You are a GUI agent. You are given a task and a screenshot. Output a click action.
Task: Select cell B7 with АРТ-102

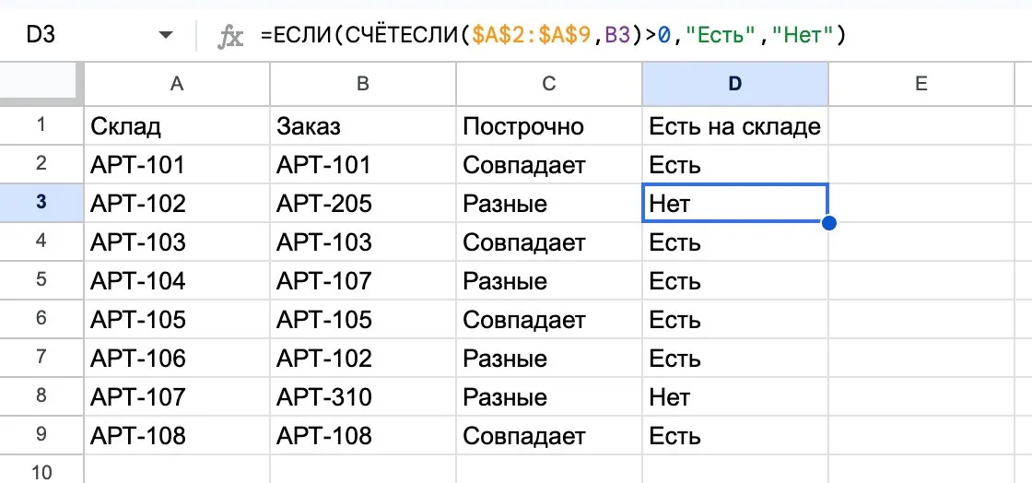tap(363, 358)
